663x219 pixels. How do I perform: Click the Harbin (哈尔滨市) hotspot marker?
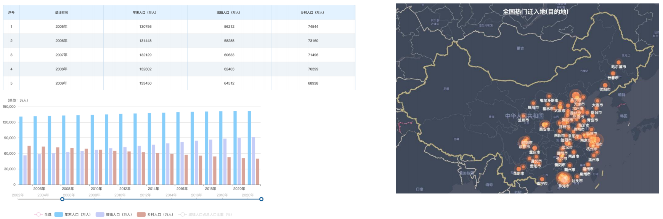point(618,62)
